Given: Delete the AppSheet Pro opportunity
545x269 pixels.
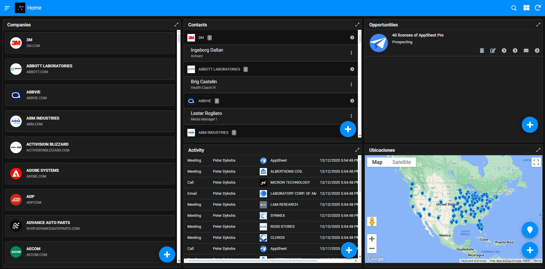Looking at the screenshot, I should click(482, 50).
